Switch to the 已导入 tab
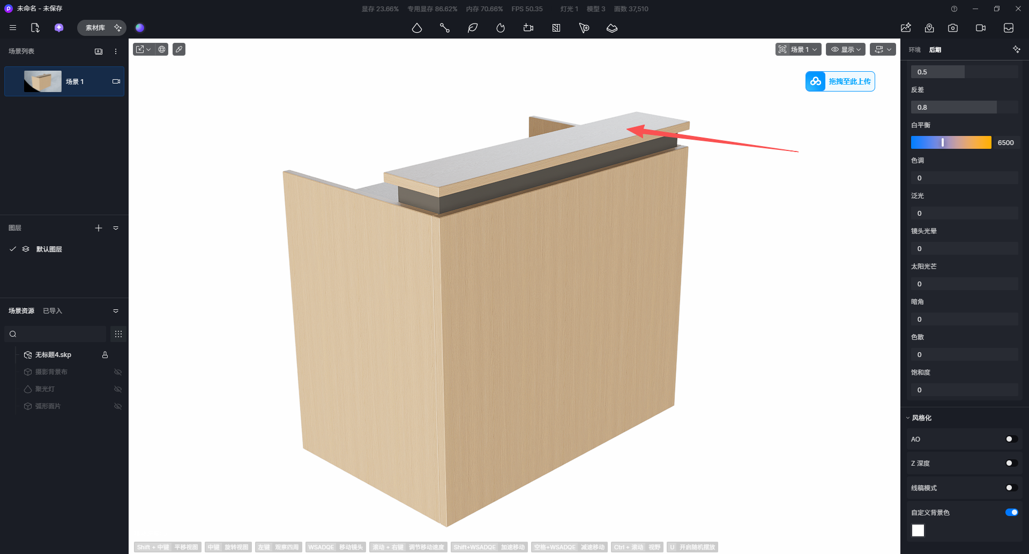This screenshot has width=1029, height=554. [x=53, y=311]
